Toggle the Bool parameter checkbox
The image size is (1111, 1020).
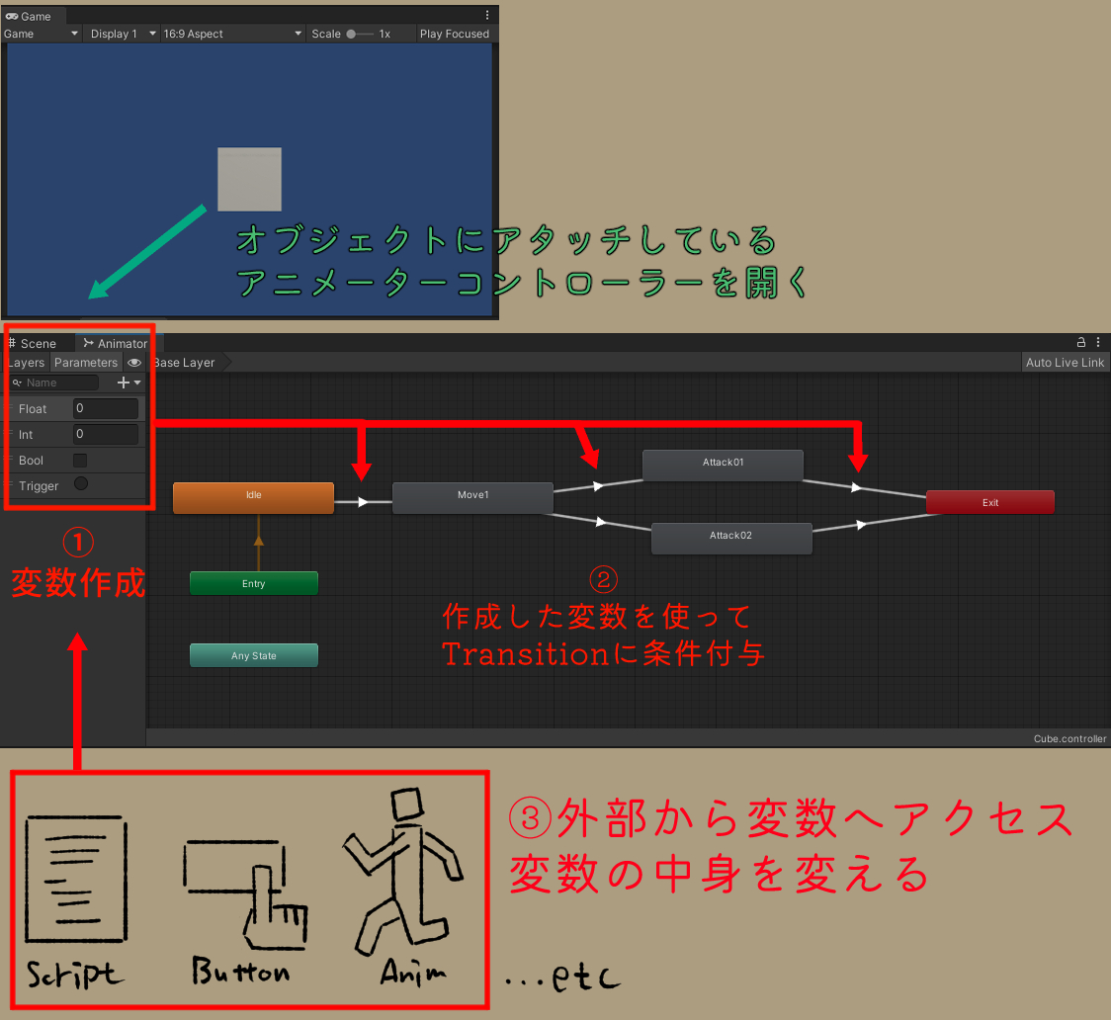81,460
